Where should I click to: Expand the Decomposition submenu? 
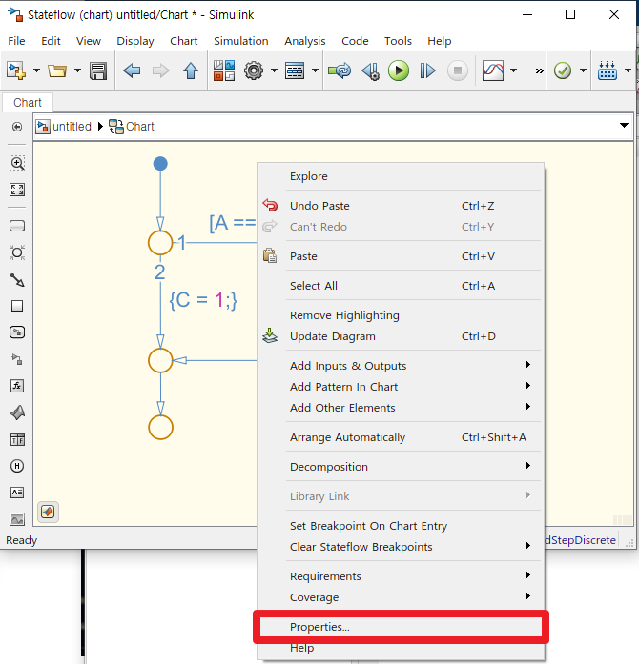coord(401,467)
